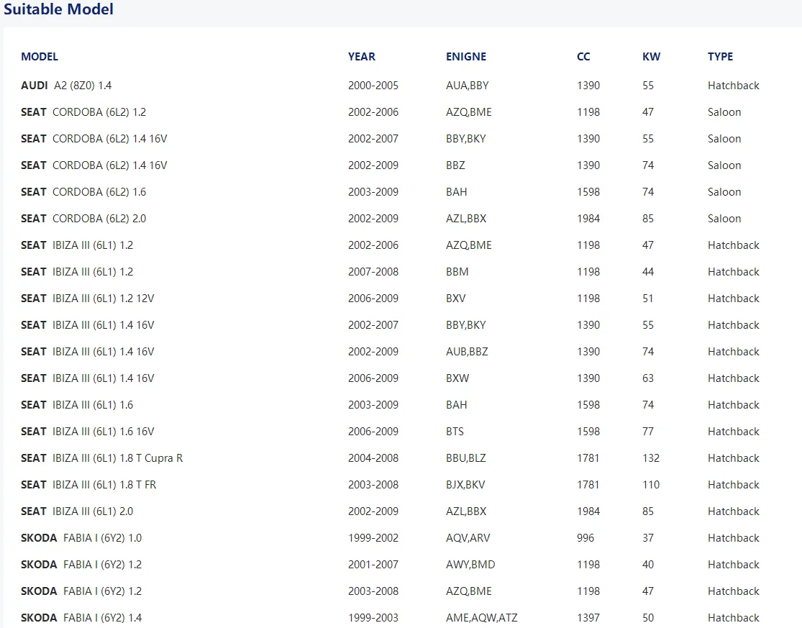Click engine code 'AQV,ARV'
The image size is (802, 628).
(x=468, y=537)
